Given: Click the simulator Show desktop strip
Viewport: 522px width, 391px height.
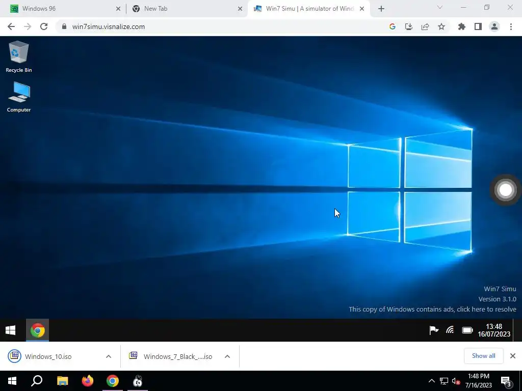Looking at the screenshot, I should (x=517, y=330).
